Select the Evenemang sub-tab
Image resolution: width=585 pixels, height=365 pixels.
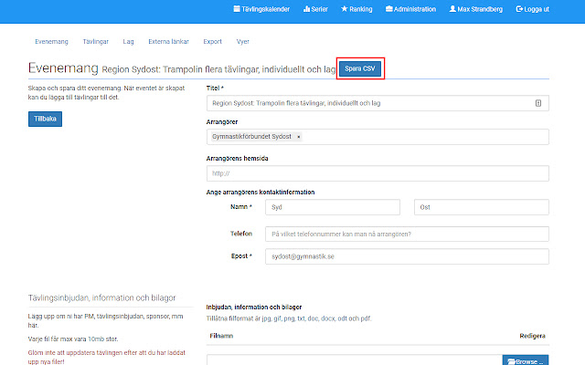[x=51, y=41]
